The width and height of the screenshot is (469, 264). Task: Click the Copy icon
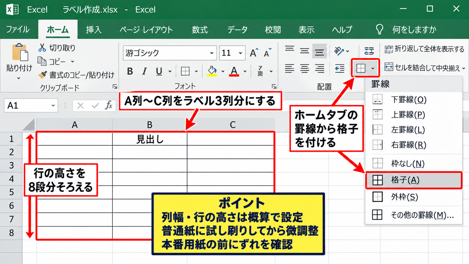click(42, 61)
